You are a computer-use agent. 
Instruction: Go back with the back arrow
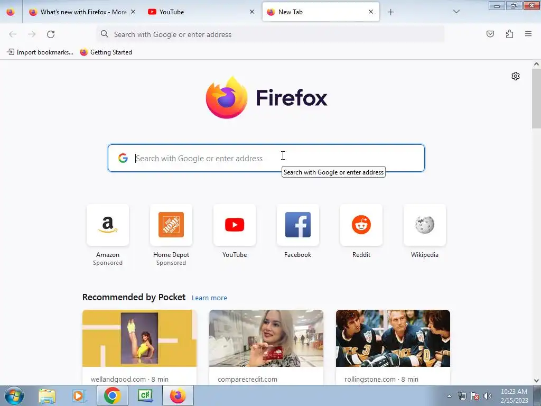tap(13, 34)
